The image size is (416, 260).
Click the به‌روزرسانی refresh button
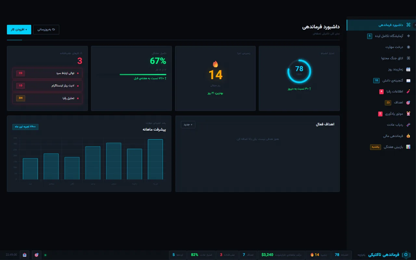click(46, 30)
